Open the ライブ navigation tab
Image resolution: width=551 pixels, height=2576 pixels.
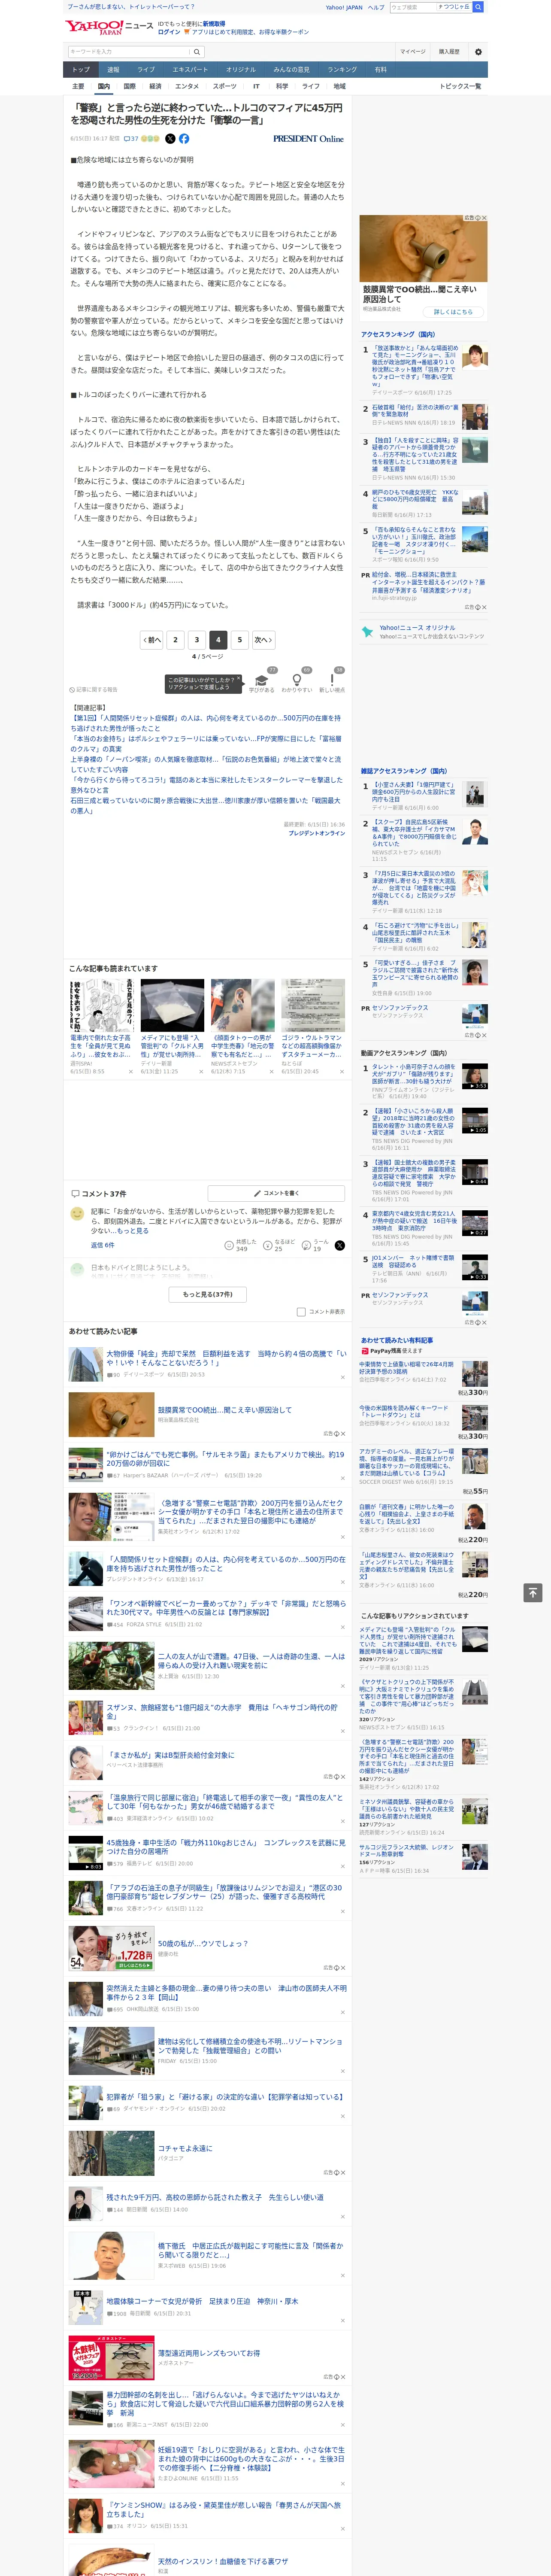pyautogui.click(x=146, y=69)
